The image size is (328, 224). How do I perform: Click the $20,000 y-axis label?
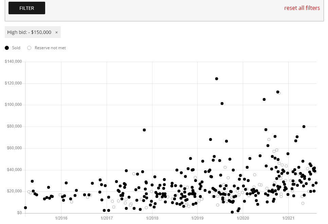pyautogui.click(x=14, y=191)
